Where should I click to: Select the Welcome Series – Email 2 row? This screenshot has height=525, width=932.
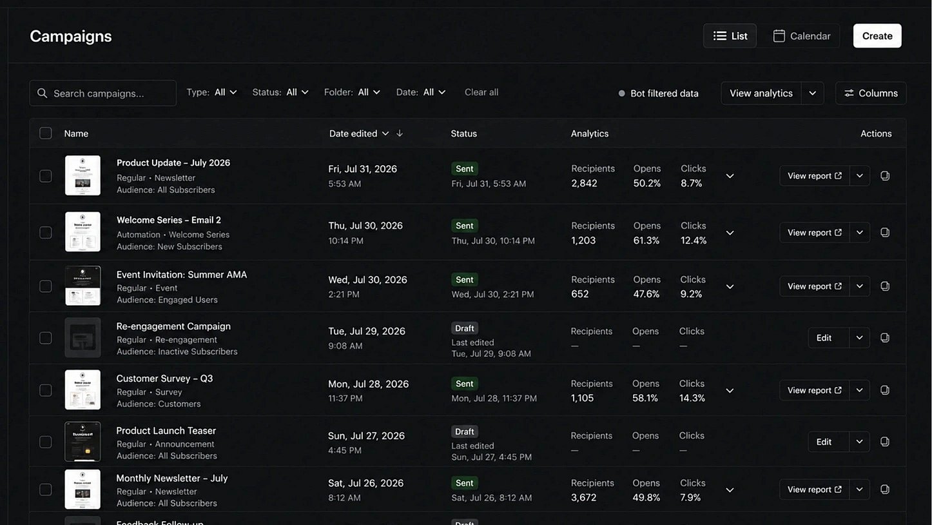point(46,232)
